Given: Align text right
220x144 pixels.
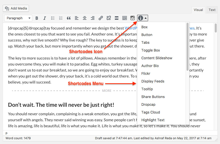Looking at the screenshot, I should pyautogui.click(x=93, y=18).
